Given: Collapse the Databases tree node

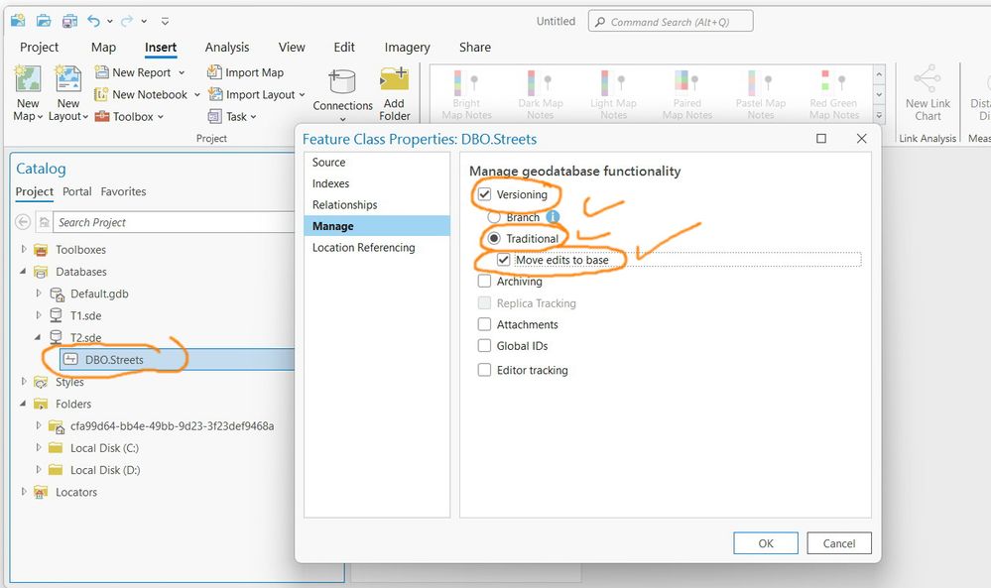Looking at the screenshot, I should [24, 272].
